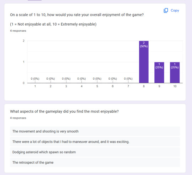Screen dimensions: 192x175
Task: Click the Copy text link
Action: pos(175,11)
